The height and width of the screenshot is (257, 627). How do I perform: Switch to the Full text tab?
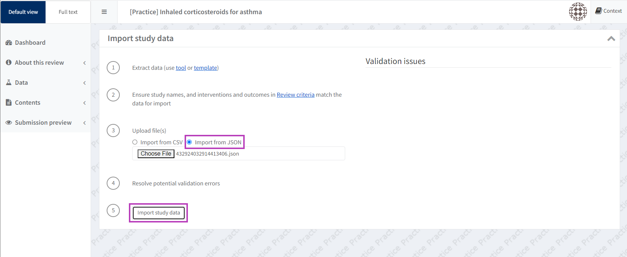(x=68, y=12)
